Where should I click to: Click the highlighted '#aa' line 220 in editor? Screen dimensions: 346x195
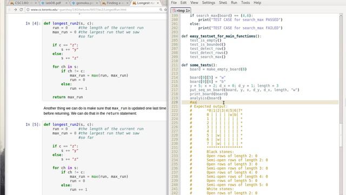260,102
